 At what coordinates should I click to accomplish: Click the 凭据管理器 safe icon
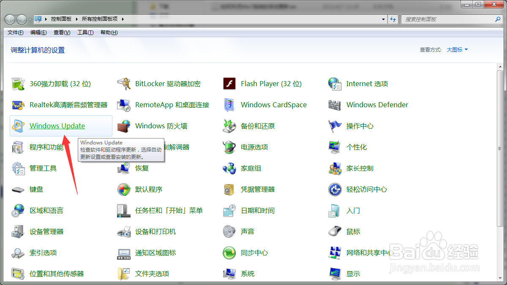(x=229, y=189)
